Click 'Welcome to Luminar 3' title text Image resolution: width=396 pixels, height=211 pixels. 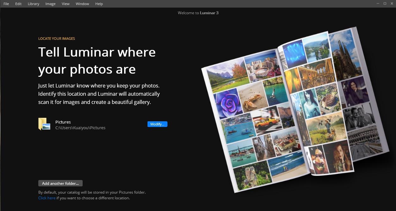click(x=198, y=13)
